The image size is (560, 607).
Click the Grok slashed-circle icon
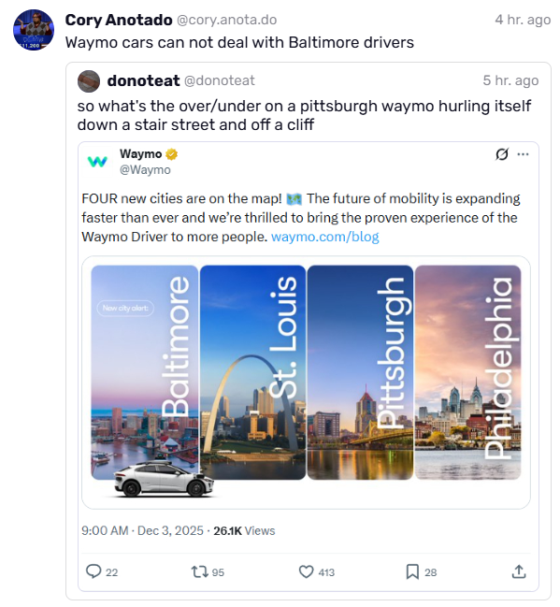(502, 154)
